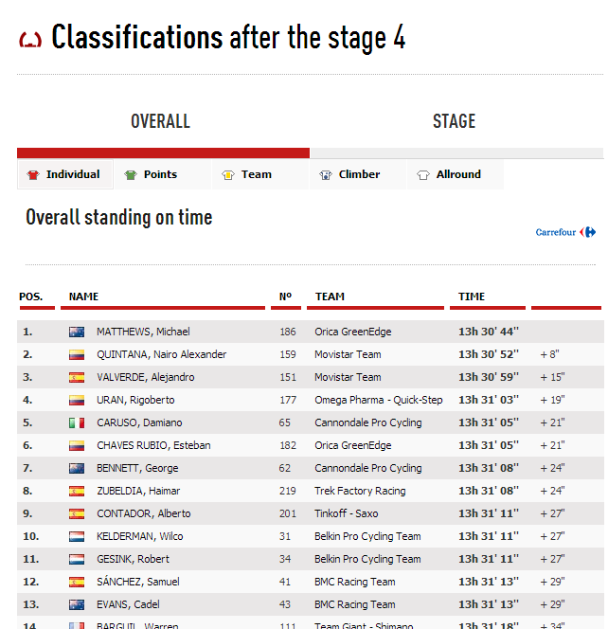Click the POS. column header
Image resolution: width=608 pixels, height=629 pixels.
point(31,297)
